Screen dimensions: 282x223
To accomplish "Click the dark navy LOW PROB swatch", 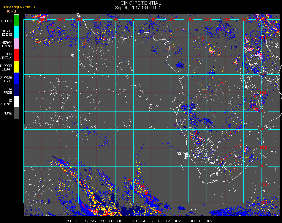I will [x=17, y=90].
